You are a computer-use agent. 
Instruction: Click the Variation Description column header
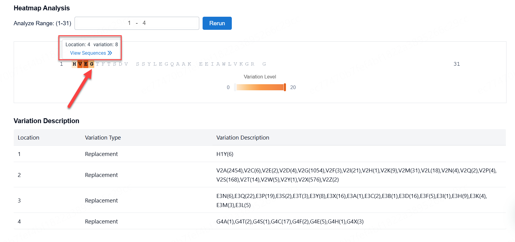click(242, 138)
